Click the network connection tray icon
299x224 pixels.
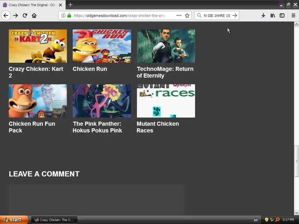click(272, 220)
